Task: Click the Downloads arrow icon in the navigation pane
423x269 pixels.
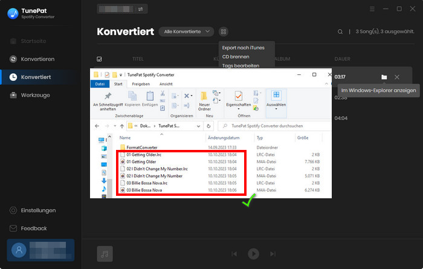Action: click(104, 181)
